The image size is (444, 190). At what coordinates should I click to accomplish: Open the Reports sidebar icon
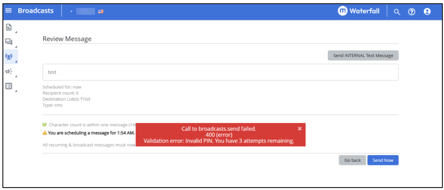click(8, 27)
